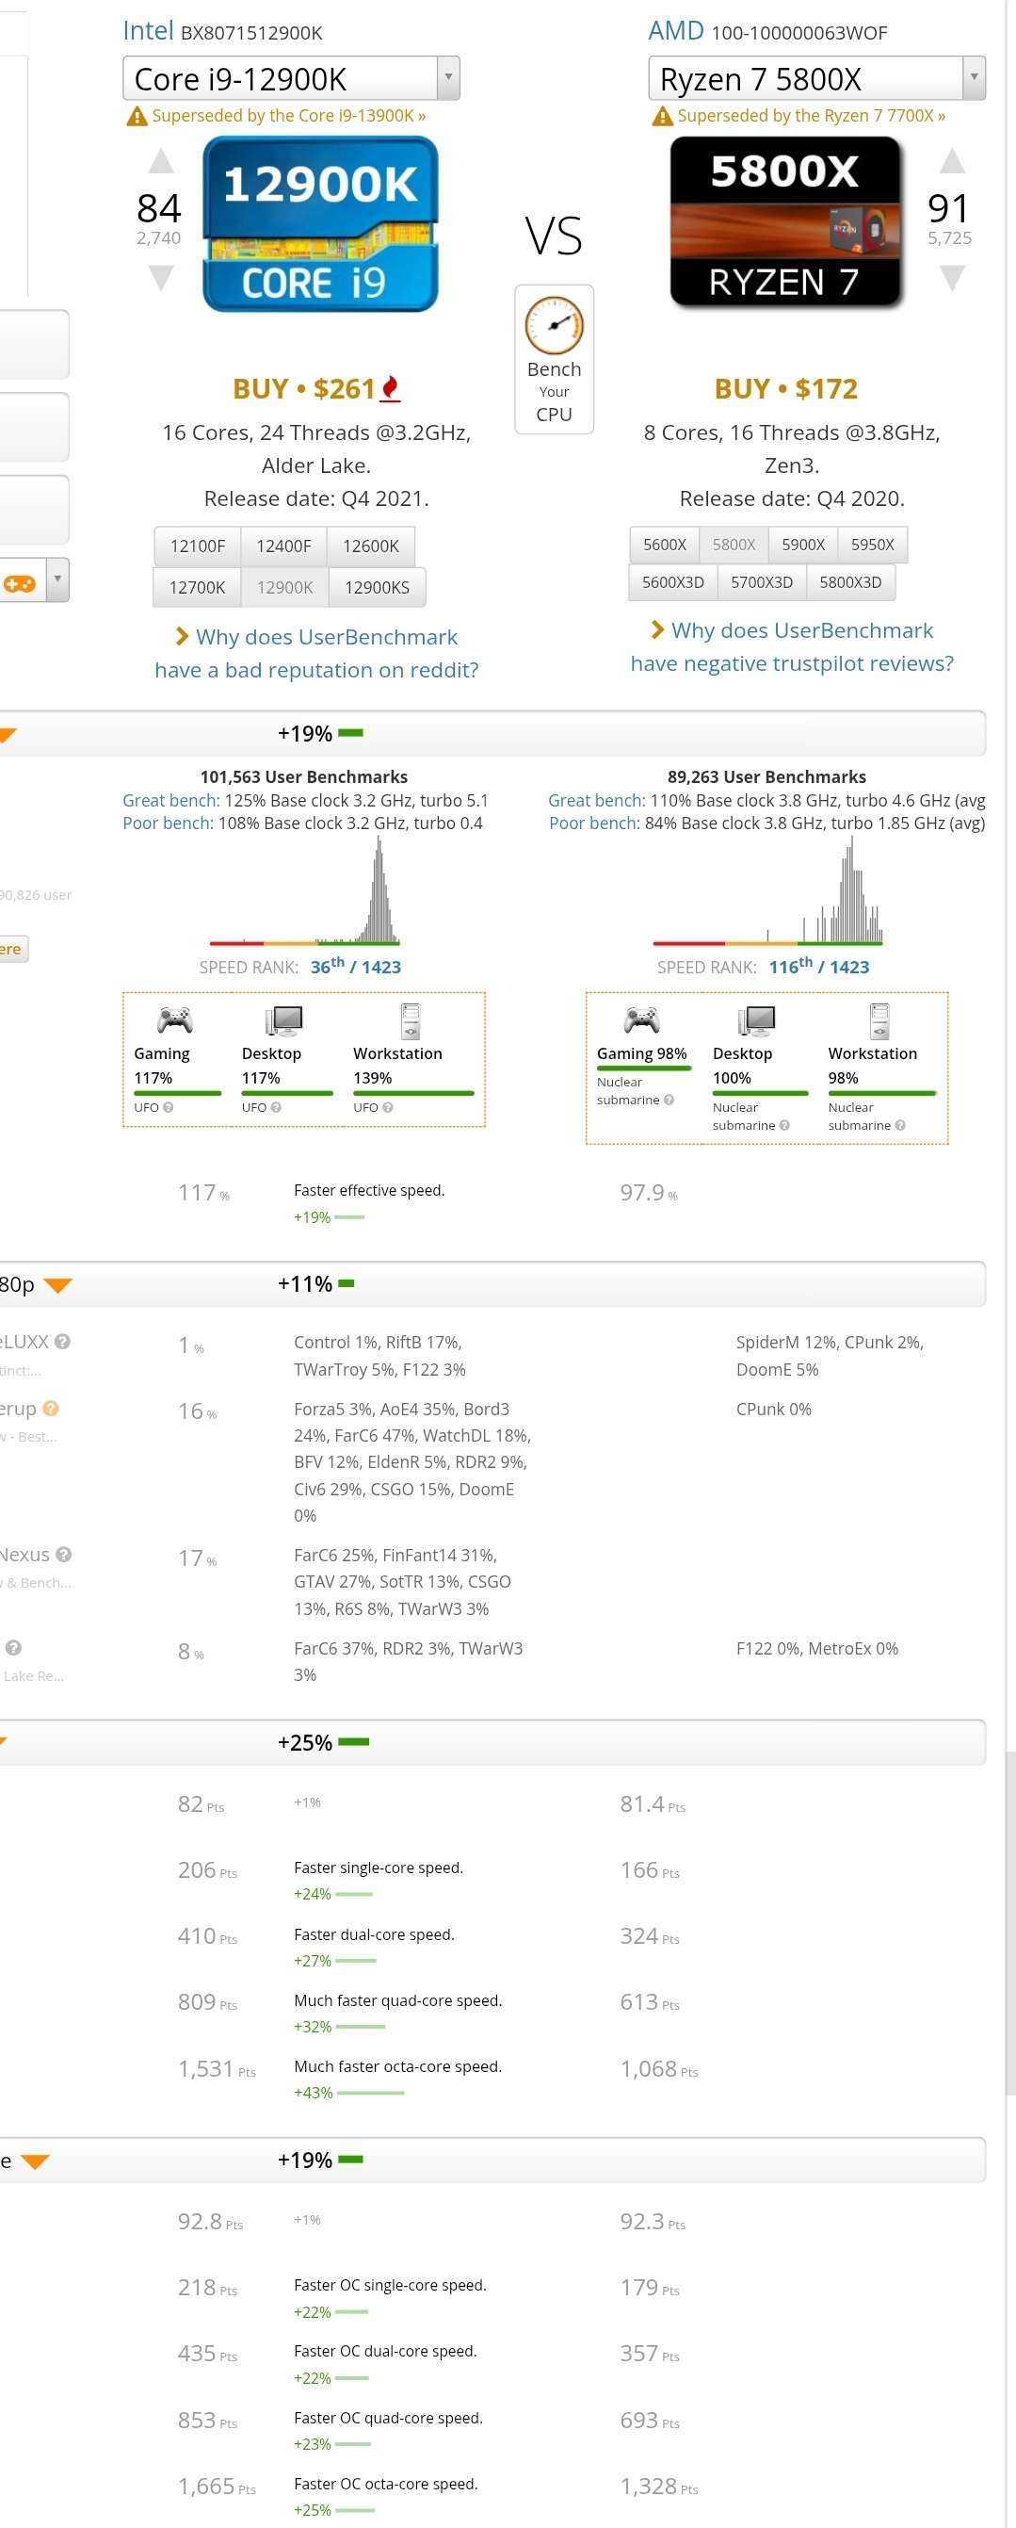Click help icon beside AMD Desktop Nuclear submarine
This screenshot has height=2528, width=1016.
point(784,1126)
